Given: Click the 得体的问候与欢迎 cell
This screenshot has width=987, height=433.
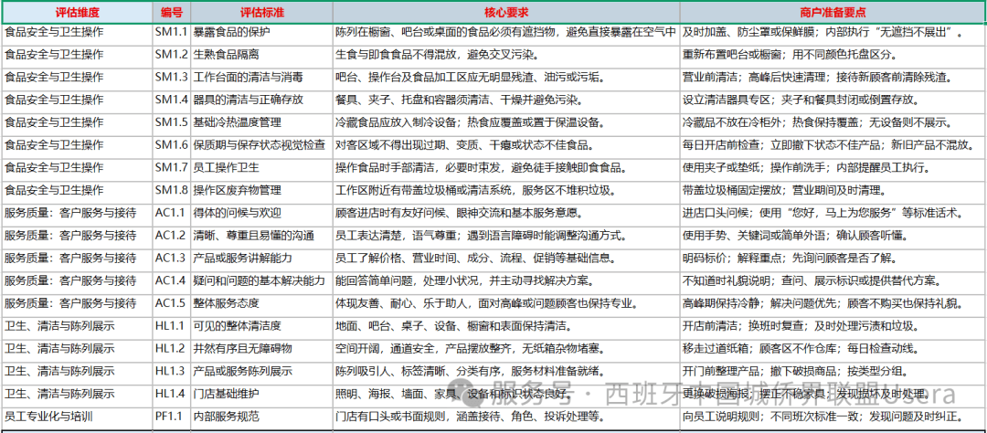Looking at the screenshot, I should click(x=262, y=213).
